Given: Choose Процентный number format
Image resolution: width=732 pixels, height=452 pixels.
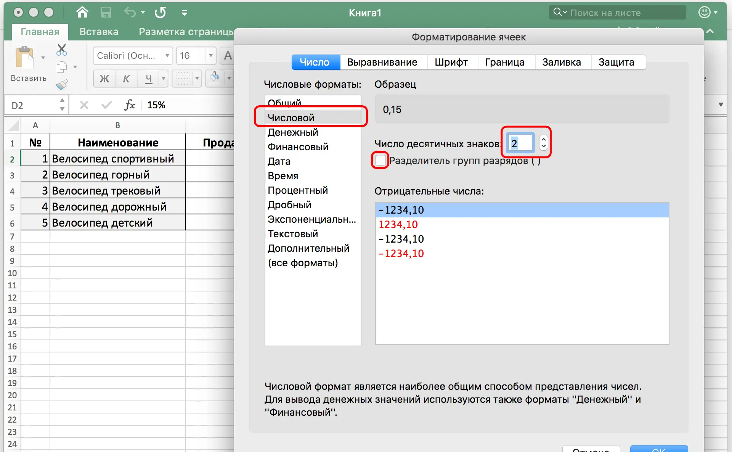Looking at the screenshot, I should pos(313,190).
